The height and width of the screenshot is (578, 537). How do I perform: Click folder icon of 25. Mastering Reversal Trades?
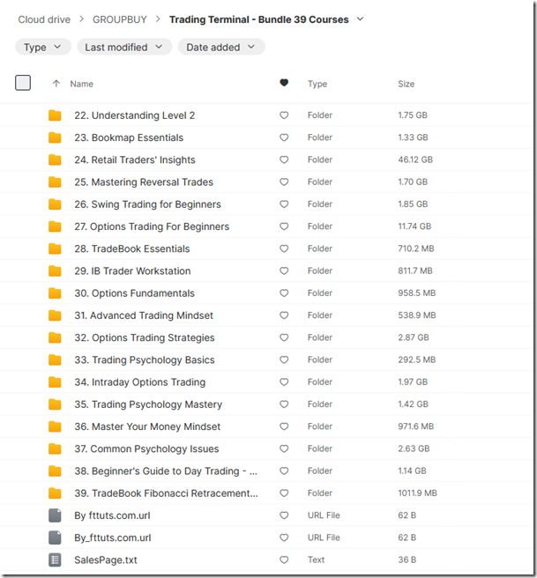click(x=55, y=182)
